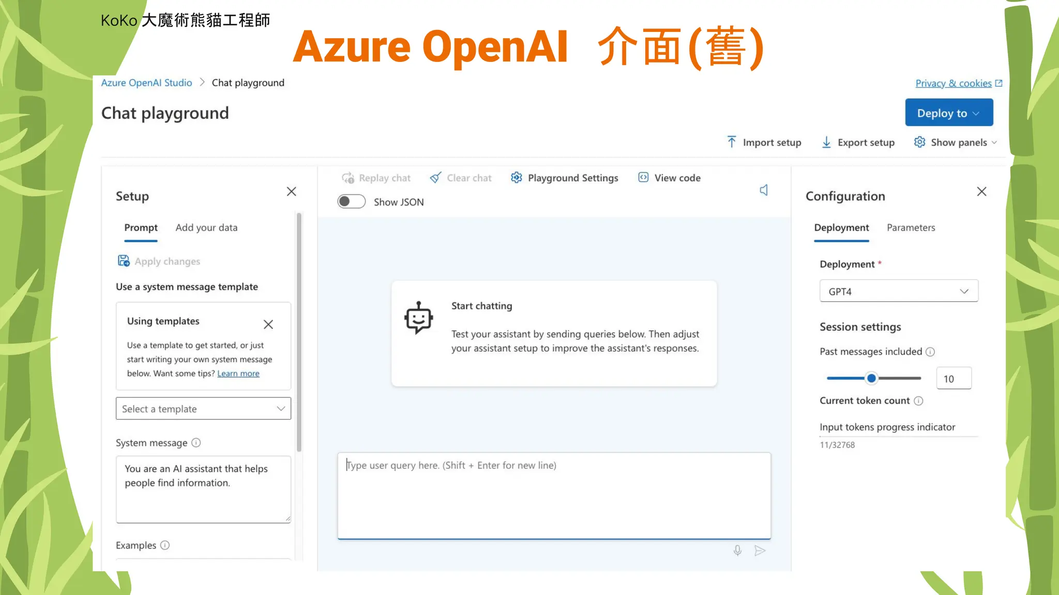Click the System message text area

203,489
